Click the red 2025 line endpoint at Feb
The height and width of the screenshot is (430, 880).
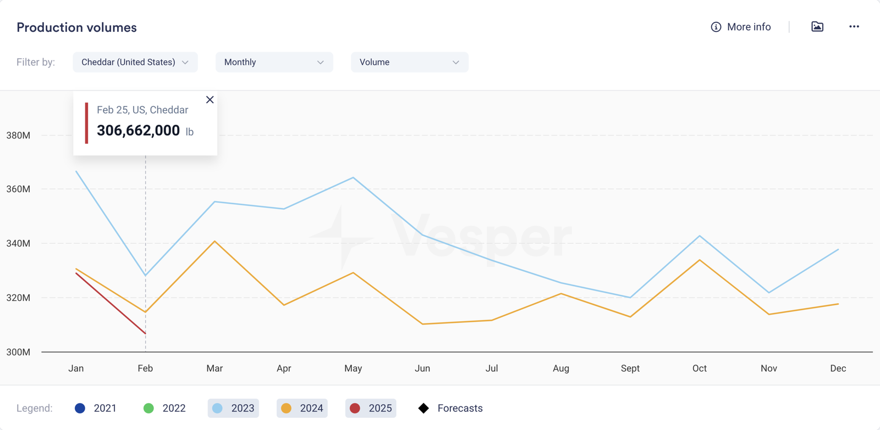(145, 333)
